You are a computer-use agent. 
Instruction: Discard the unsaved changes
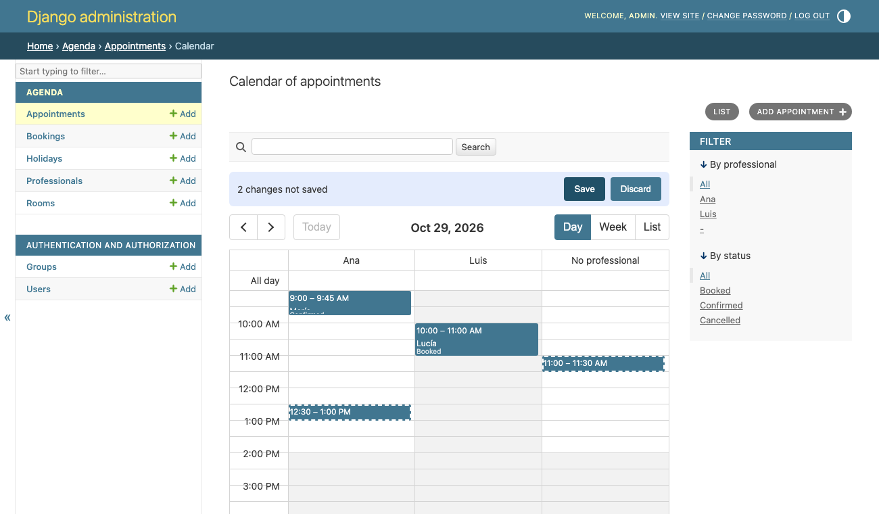(636, 189)
